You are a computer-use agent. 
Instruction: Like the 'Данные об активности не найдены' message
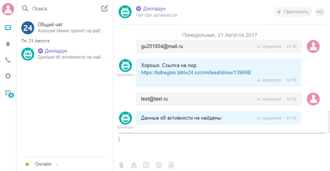pos(269,118)
